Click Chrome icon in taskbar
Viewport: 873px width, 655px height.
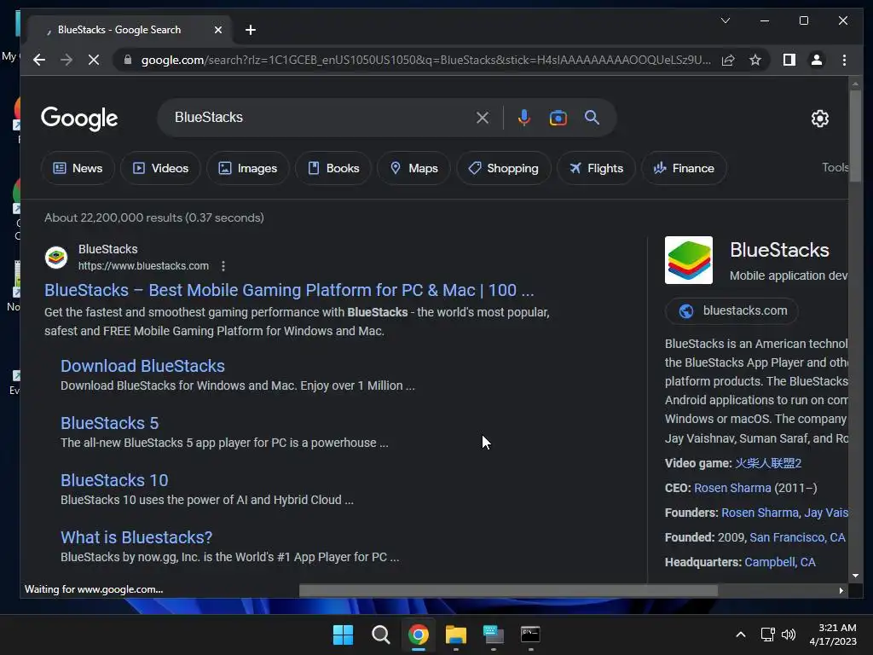coord(418,635)
